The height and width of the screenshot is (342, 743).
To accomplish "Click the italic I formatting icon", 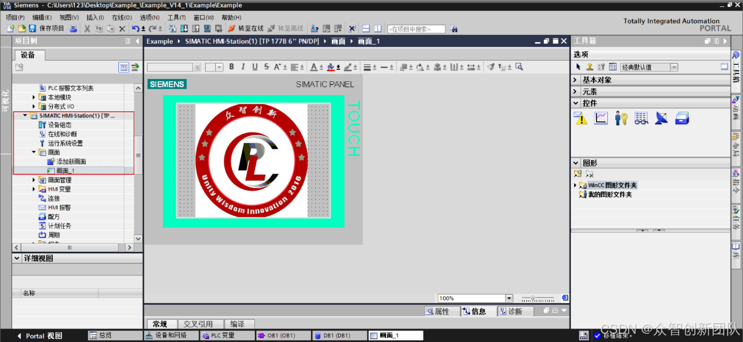I will point(243,67).
